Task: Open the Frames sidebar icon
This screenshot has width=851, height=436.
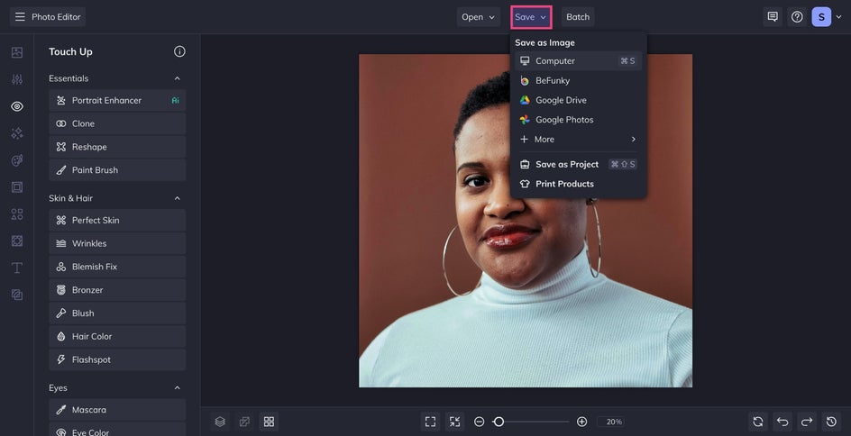Action: tap(17, 187)
